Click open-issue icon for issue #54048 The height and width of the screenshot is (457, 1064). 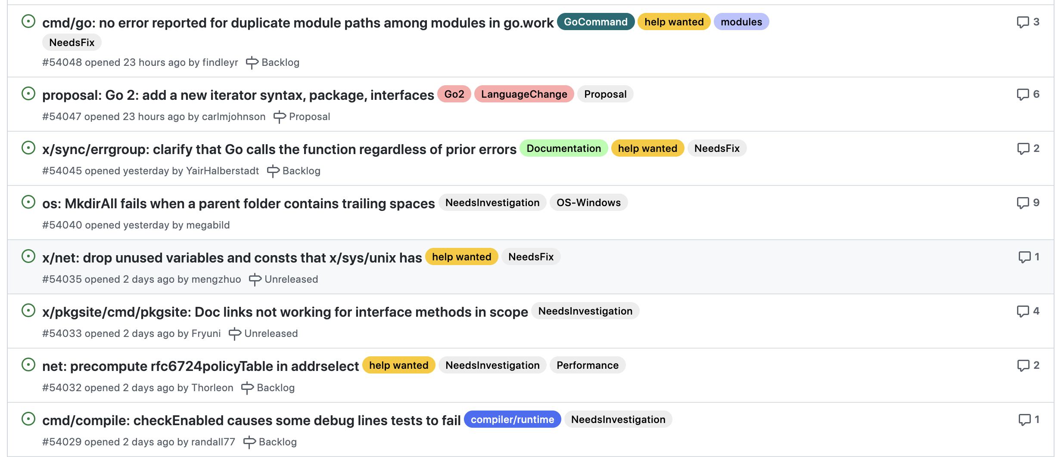coord(28,21)
